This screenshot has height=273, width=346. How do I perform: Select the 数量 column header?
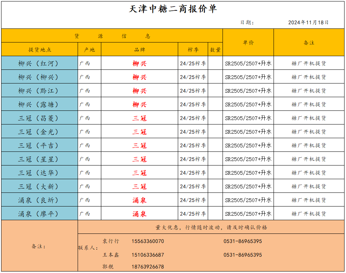coord(215,50)
